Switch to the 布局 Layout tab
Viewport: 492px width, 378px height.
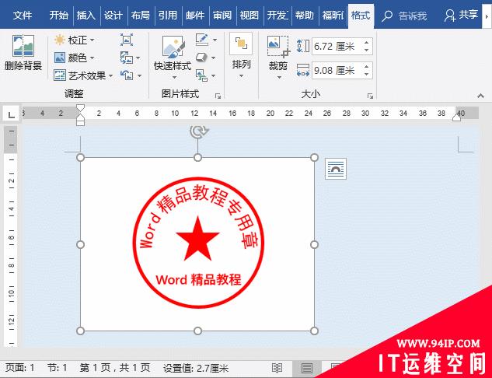point(141,15)
